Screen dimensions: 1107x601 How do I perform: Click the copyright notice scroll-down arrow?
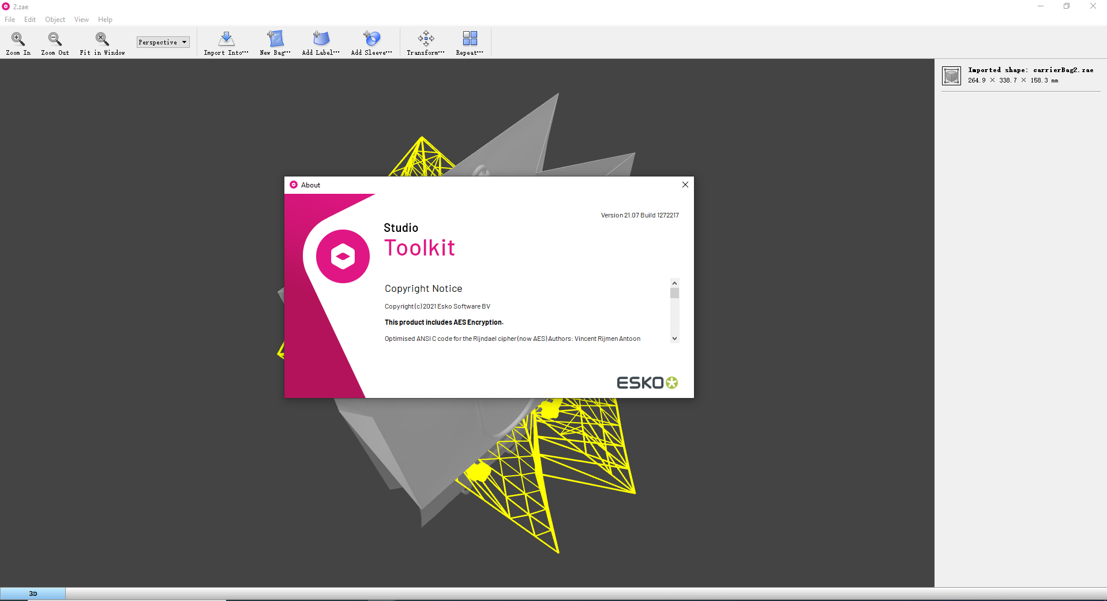[674, 339]
